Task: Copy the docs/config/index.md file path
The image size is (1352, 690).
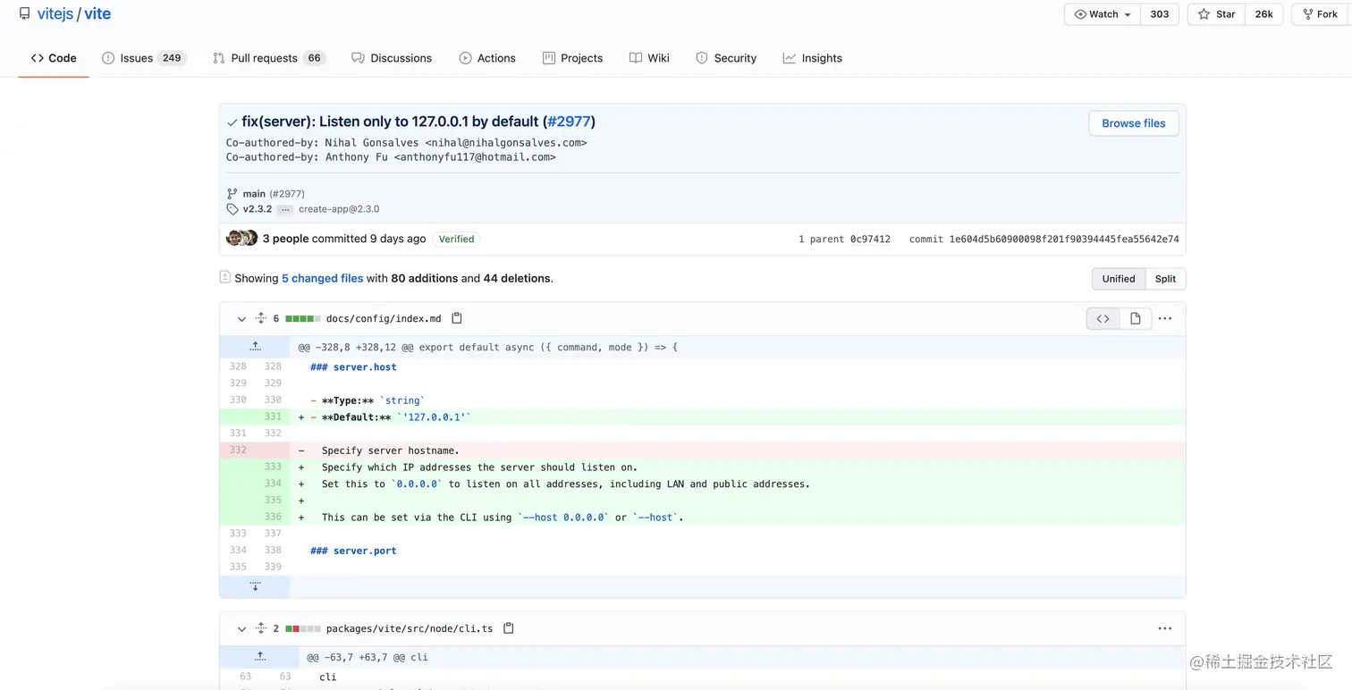Action: tap(457, 318)
